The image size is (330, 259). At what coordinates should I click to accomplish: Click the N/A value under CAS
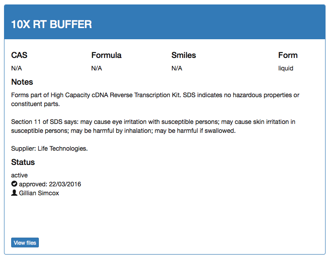pyautogui.click(x=17, y=68)
